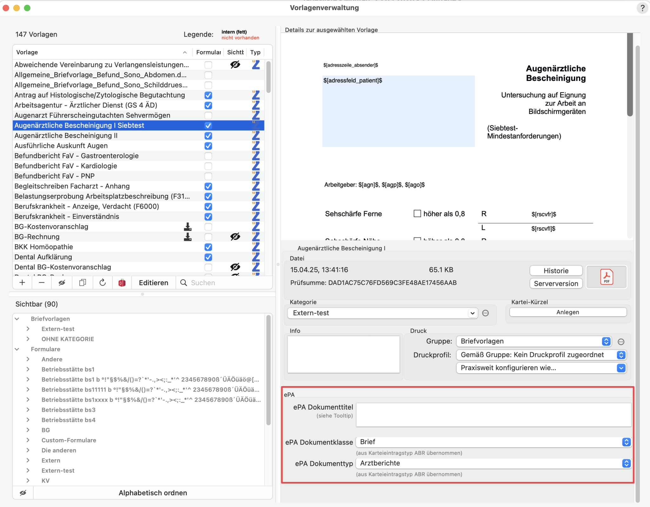This screenshot has width=650, height=507.
Task: Open Praxisweit konfigurieren wie... dropdown
Action: click(x=541, y=368)
